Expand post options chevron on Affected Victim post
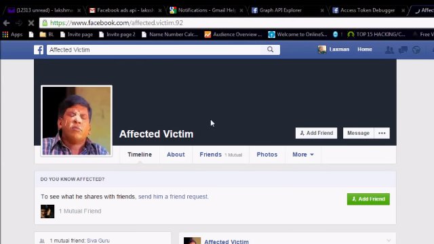The image size is (434, 244). 389,241
